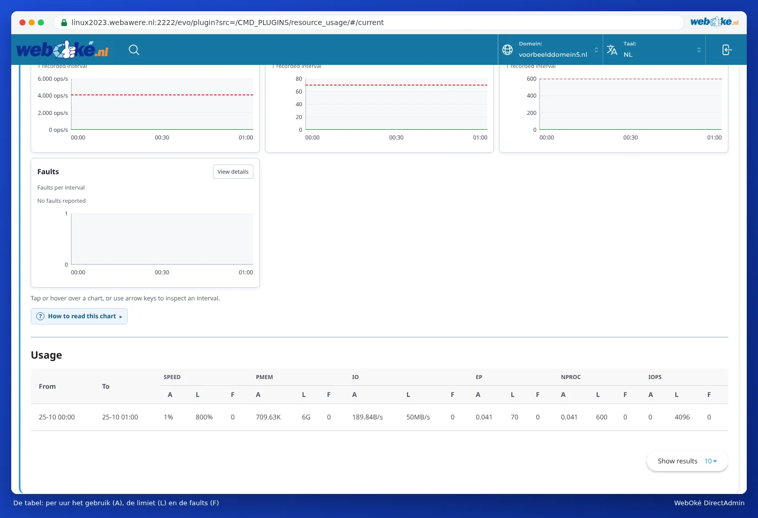Click the EP column group header
The image size is (758, 518).
[x=479, y=377]
